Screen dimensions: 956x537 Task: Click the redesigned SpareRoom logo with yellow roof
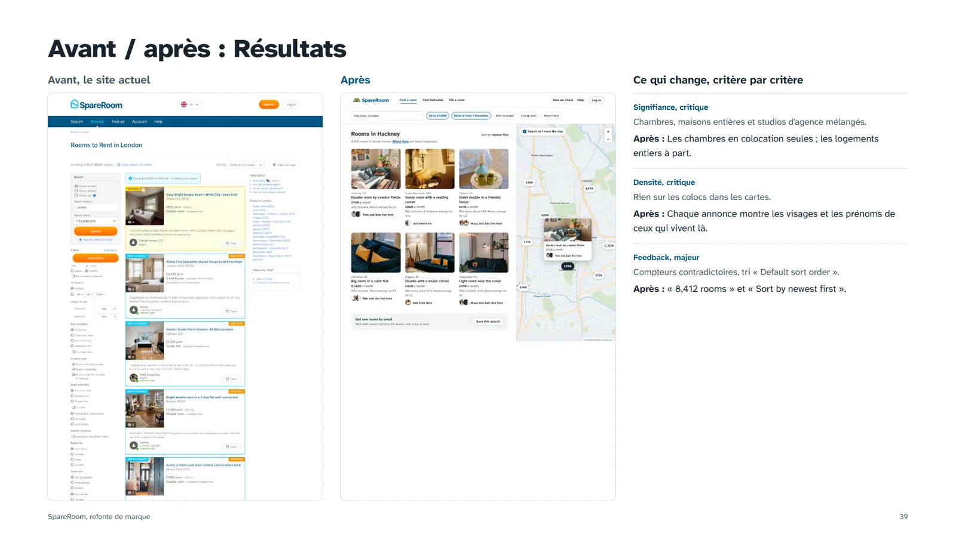click(x=370, y=100)
